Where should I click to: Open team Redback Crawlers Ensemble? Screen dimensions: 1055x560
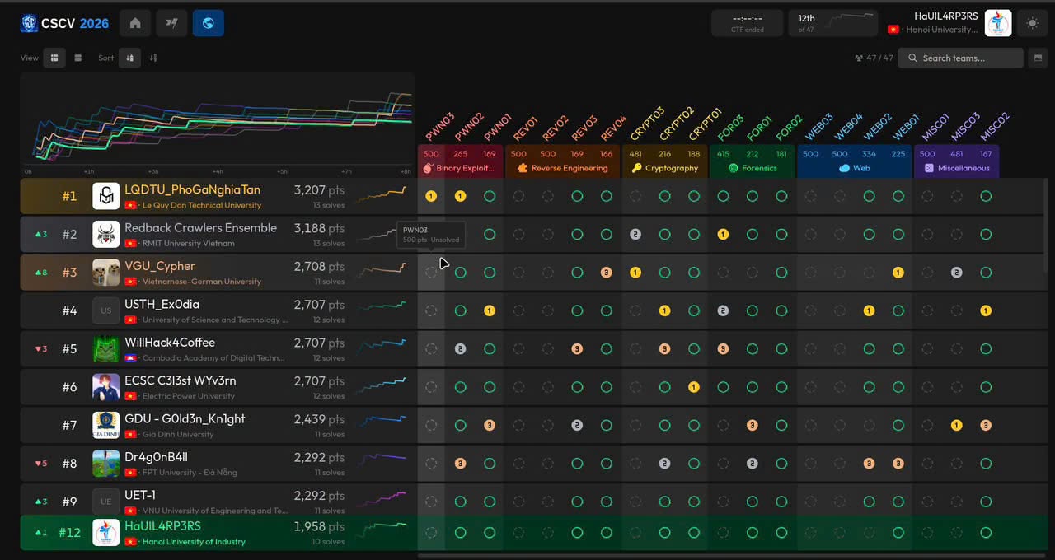200,228
